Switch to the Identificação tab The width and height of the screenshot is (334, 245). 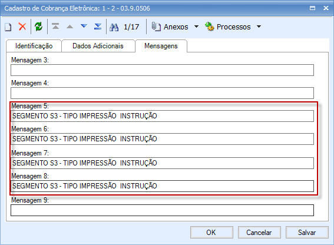pyautogui.click(x=34, y=46)
